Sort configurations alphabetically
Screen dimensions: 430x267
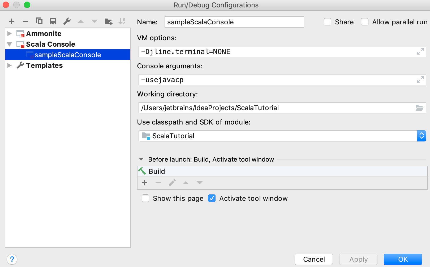122,21
